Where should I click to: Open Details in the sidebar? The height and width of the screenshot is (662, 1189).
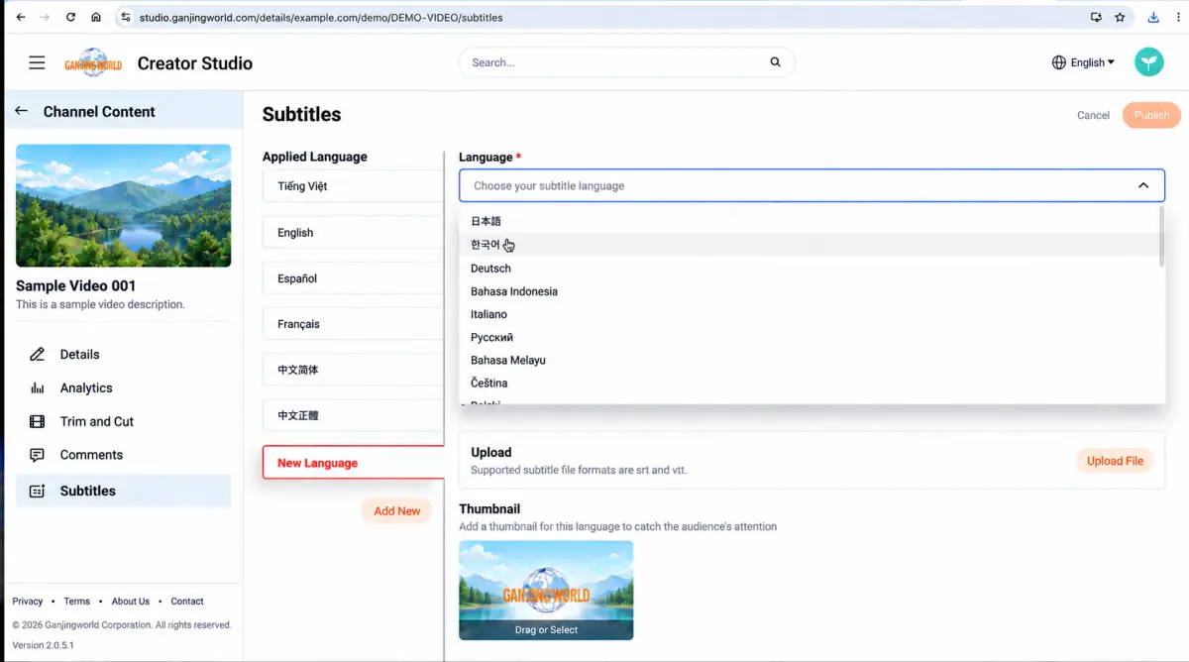(123, 354)
